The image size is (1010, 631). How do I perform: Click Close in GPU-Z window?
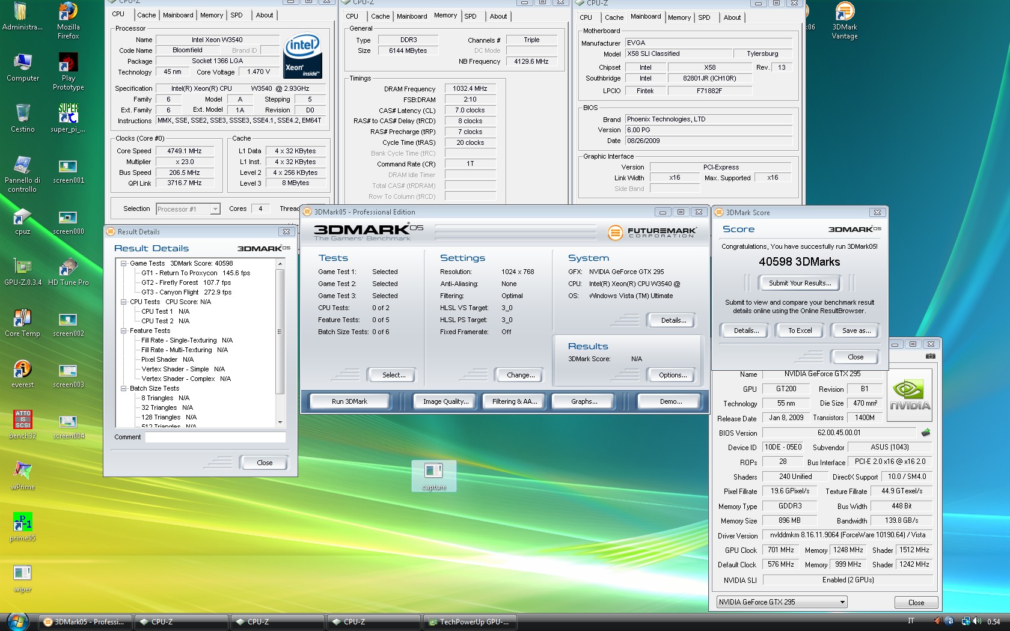[x=916, y=603]
